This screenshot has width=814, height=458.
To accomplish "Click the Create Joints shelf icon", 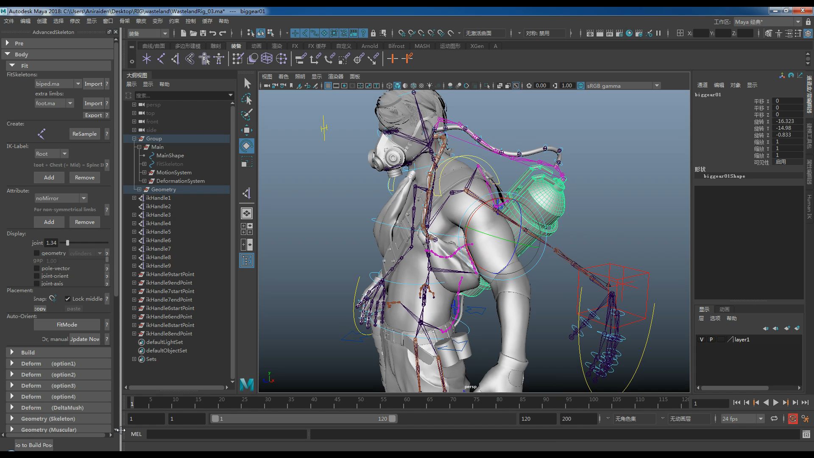I will point(161,59).
